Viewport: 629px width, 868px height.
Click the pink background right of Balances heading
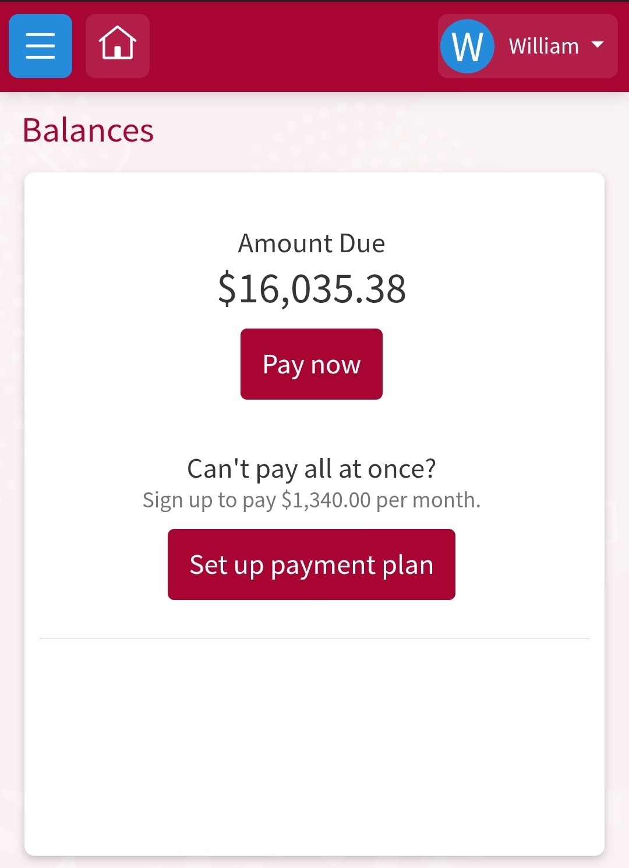[x=379, y=130]
